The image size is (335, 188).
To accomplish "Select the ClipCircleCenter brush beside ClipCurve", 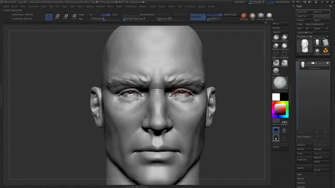I will point(284,46).
